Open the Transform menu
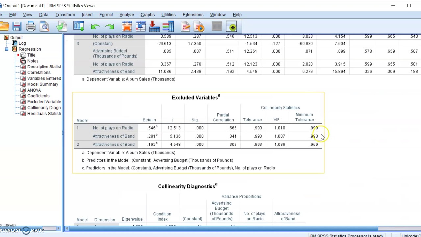 (x=65, y=15)
